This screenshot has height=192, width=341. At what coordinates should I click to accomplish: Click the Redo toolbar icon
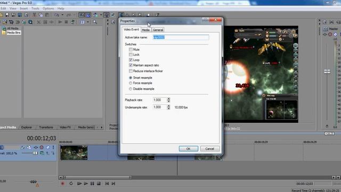point(69,15)
